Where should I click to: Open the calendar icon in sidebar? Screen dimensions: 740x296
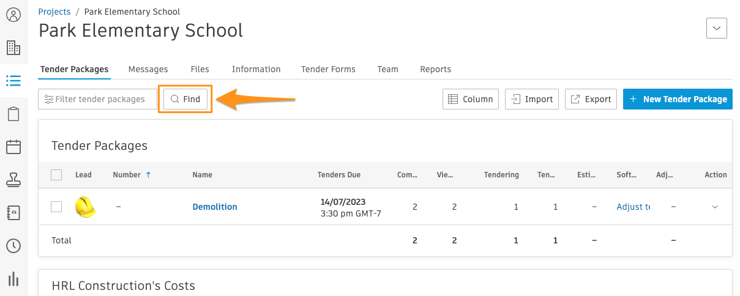click(x=13, y=147)
